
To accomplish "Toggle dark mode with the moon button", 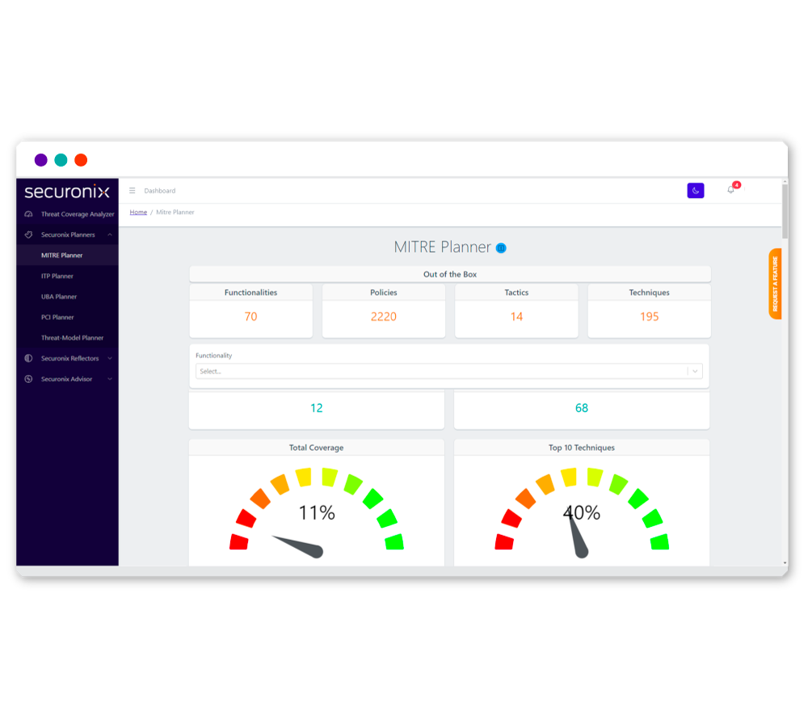I will coord(696,191).
